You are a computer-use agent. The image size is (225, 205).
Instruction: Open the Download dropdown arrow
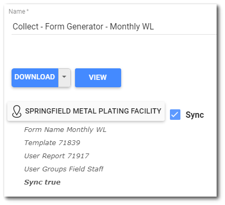click(65, 78)
